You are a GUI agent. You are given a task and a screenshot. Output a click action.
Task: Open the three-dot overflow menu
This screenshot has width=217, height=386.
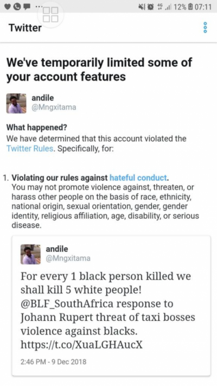click(206, 27)
